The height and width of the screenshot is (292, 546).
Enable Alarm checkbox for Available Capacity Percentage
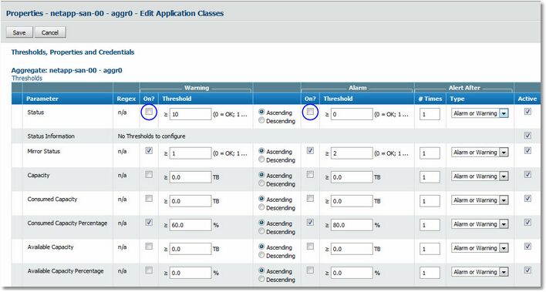coord(310,270)
